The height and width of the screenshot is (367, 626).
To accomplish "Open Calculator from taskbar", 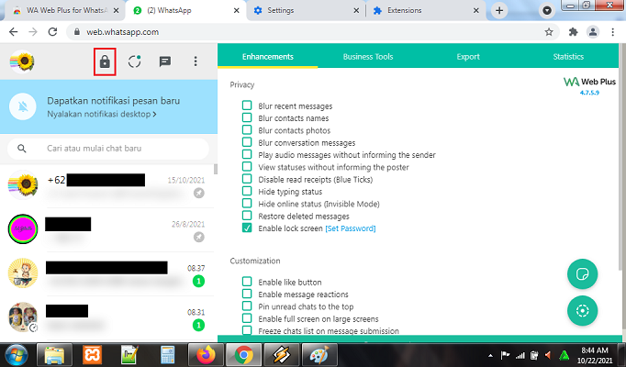I will pos(167,355).
